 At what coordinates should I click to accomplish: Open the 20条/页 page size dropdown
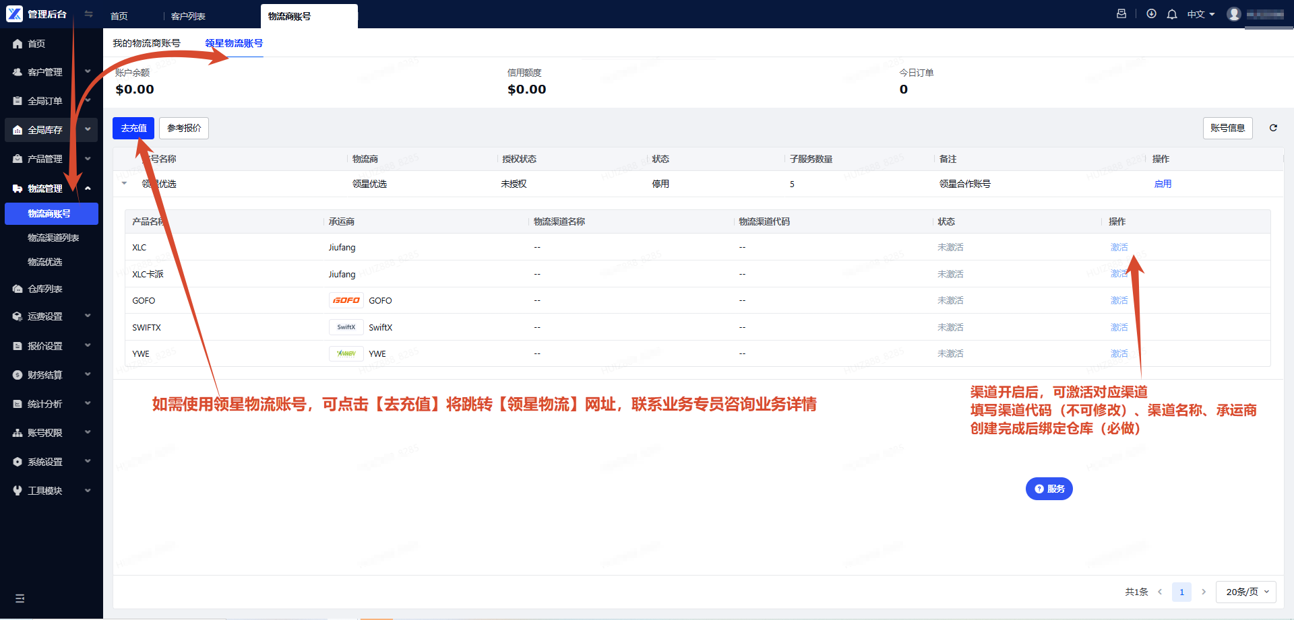point(1246,592)
